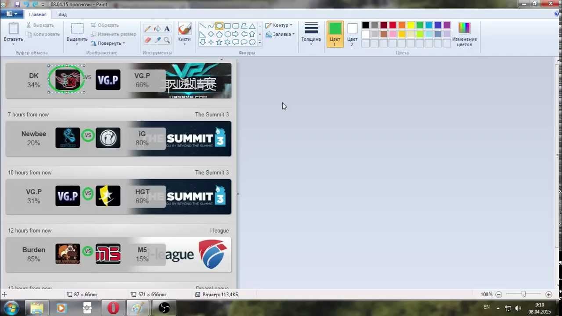562x316 pixels.
Task: Open the Customize Quick Access Toolbar arrow
Action: [x=43, y=4]
